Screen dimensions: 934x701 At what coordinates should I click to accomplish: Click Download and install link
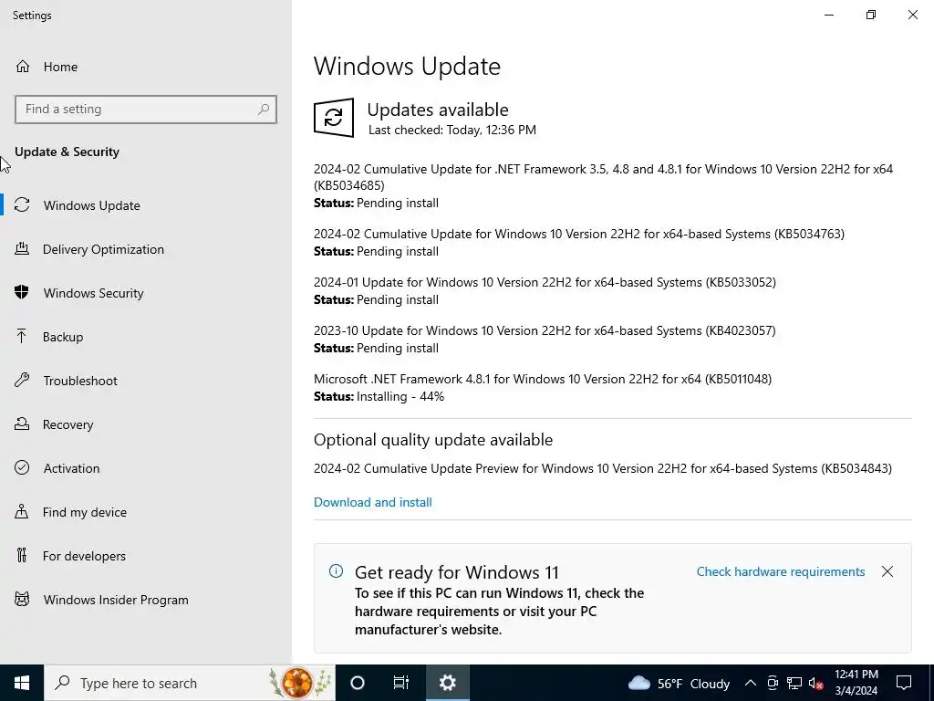point(373,502)
